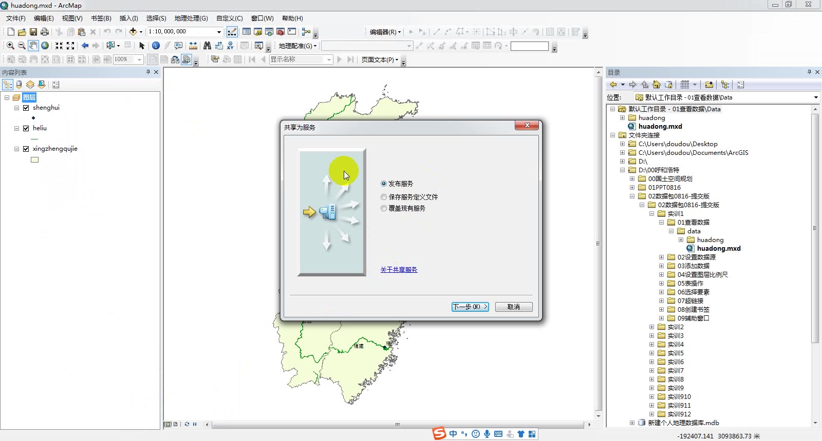The height and width of the screenshot is (441, 822).
Task: Toggle the xingzhengqujie layer checkbox
Action: pyautogui.click(x=26, y=149)
